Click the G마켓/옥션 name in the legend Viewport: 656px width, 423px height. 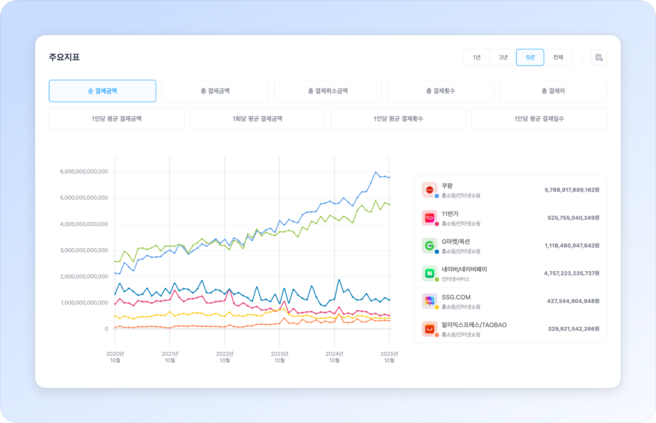pos(456,242)
